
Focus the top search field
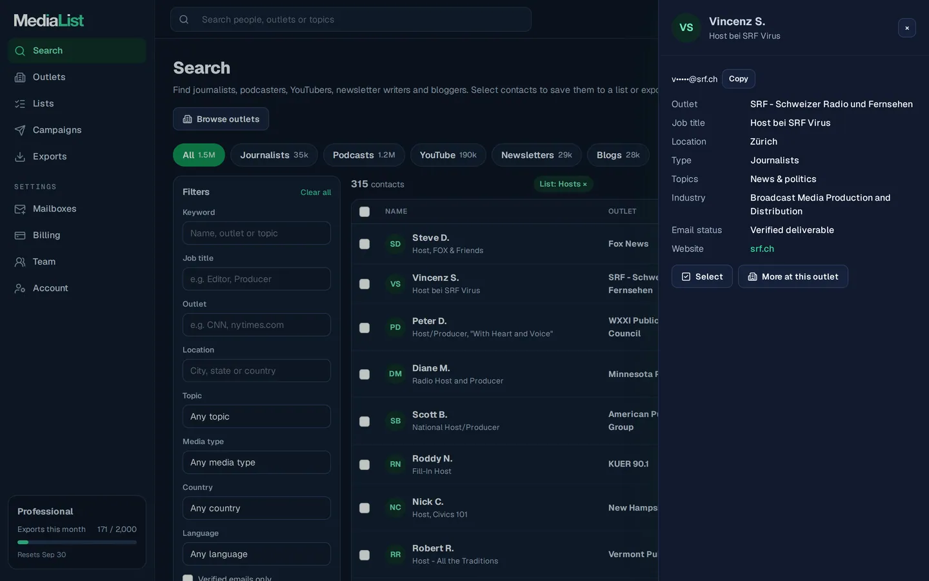click(x=351, y=19)
